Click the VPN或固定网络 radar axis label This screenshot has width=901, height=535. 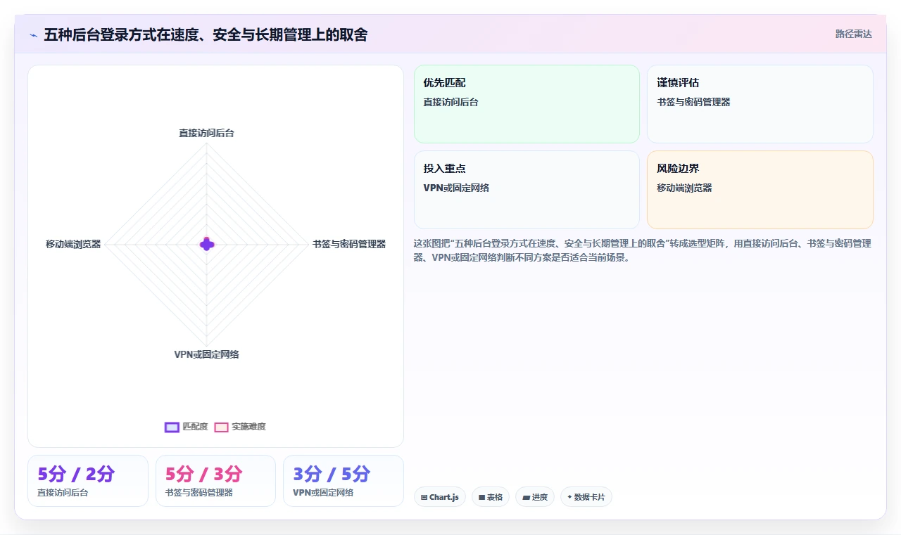pyautogui.click(x=206, y=354)
